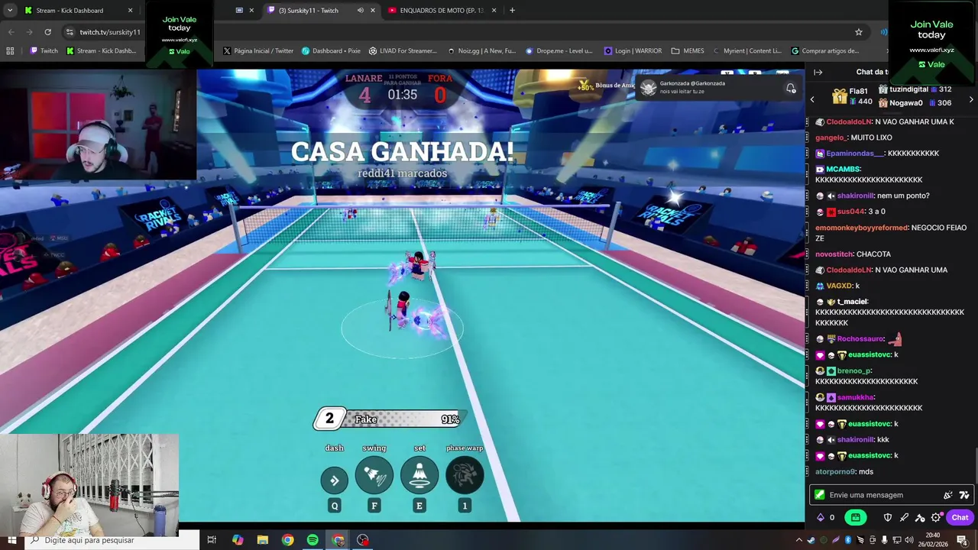Collapse the Twitch chat panel
Viewport: 978px width, 550px height.
pyautogui.click(x=818, y=72)
